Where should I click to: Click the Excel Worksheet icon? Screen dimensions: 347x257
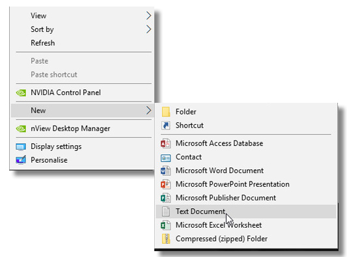(165, 225)
